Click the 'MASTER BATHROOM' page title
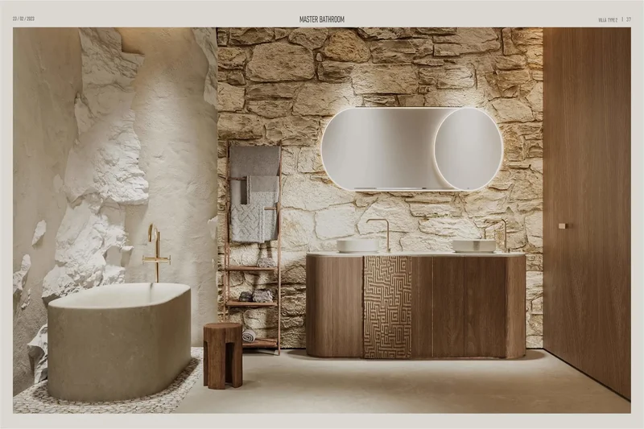644x429 pixels. pyautogui.click(x=321, y=19)
